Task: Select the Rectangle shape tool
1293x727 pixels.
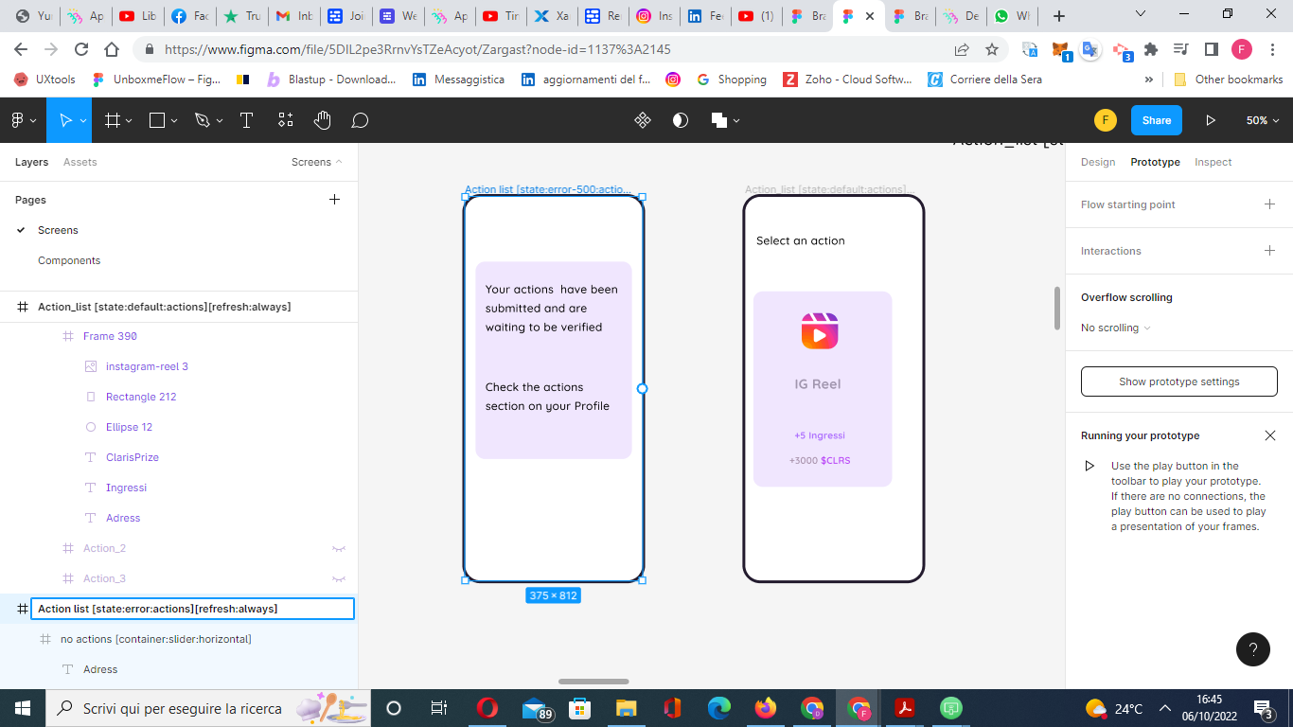Action: click(x=157, y=120)
